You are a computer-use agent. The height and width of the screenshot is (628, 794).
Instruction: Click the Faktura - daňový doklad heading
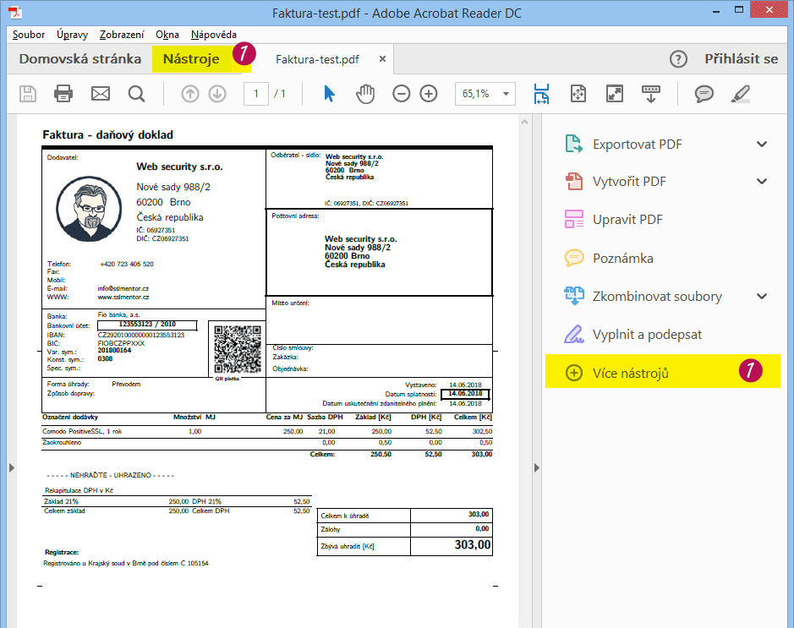(108, 134)
